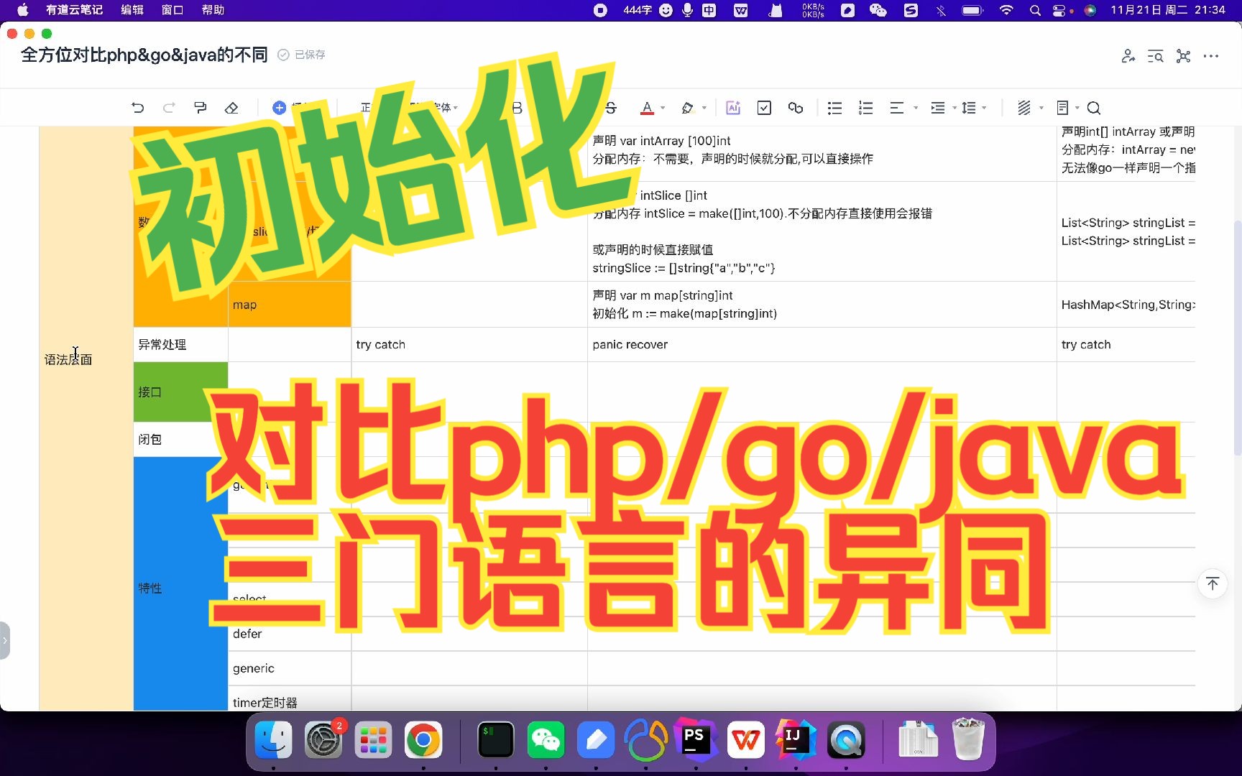Toggle the bullet list formatting

point(834,107)
